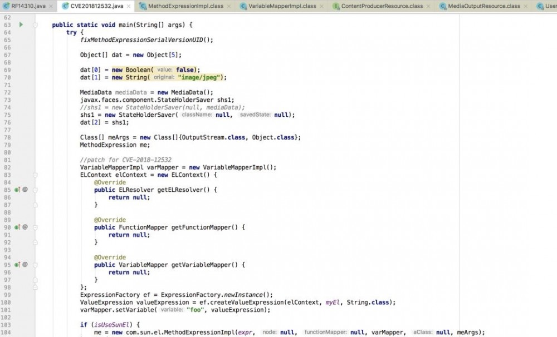The height and width of the screenshot is (337, 557).
Task: Click line number 80 in gutter
Action: tap(7, 152)
